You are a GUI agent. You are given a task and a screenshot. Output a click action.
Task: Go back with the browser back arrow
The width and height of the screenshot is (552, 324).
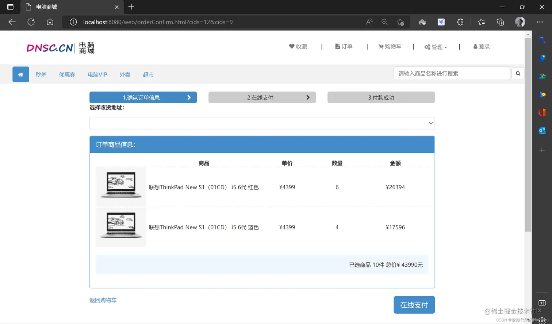[x=12, y=22]
